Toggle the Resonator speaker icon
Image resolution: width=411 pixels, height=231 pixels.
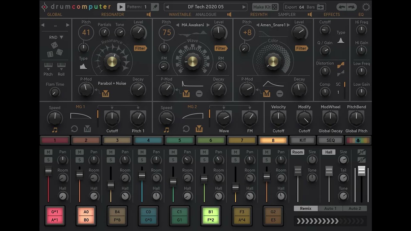coord(149,14)
